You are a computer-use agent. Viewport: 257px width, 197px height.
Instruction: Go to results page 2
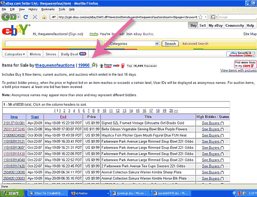click(x=64, y=111)
